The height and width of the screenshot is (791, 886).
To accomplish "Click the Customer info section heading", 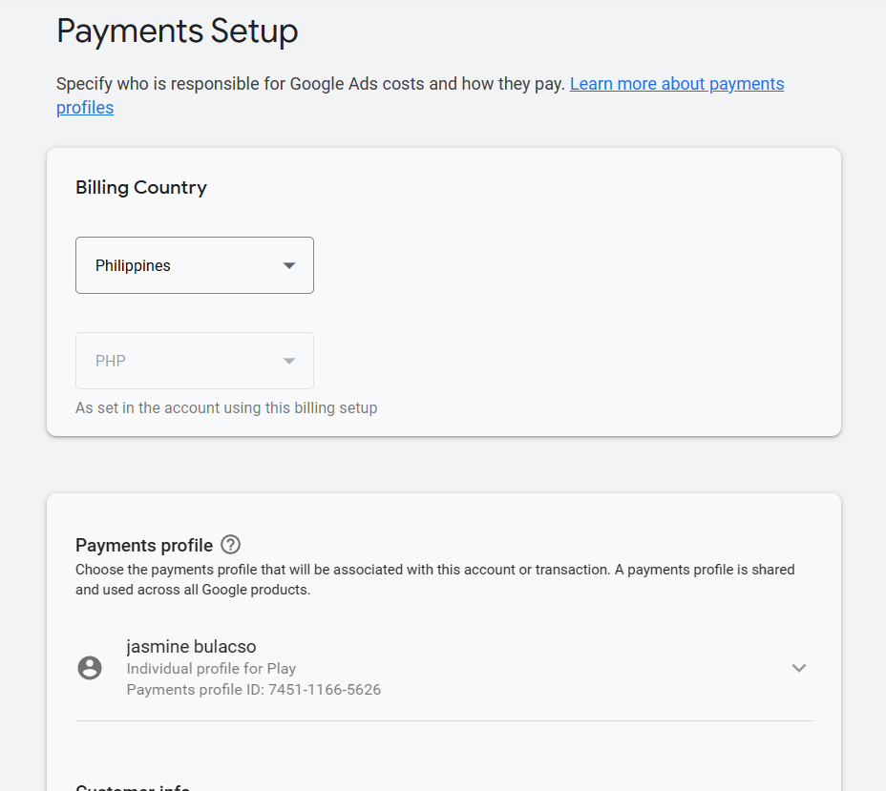I will 133,786.
